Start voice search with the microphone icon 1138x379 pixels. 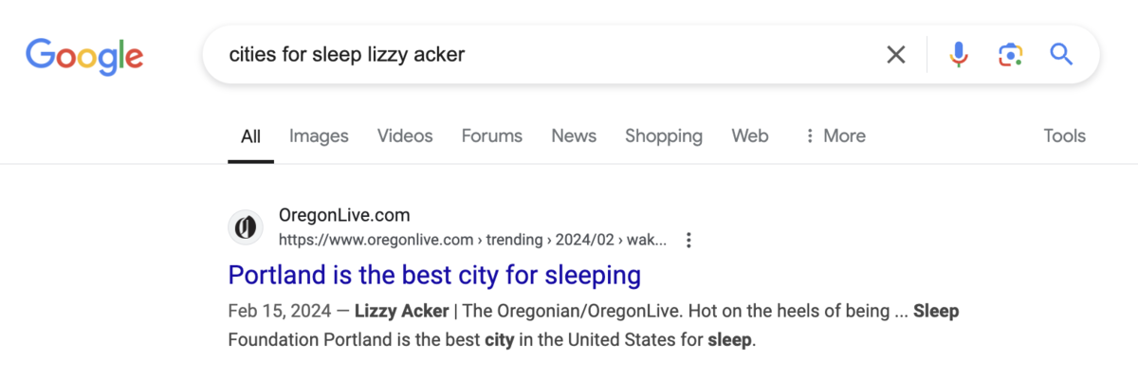click(959, 55)
